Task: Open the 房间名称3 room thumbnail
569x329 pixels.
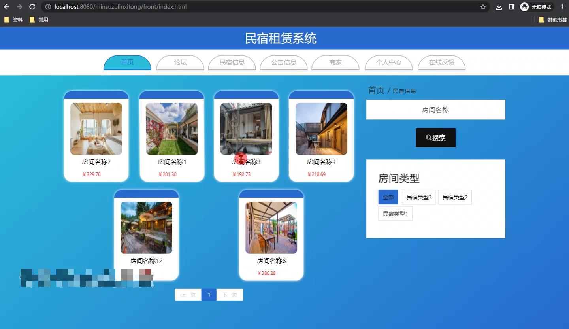Action: (246, 129)
